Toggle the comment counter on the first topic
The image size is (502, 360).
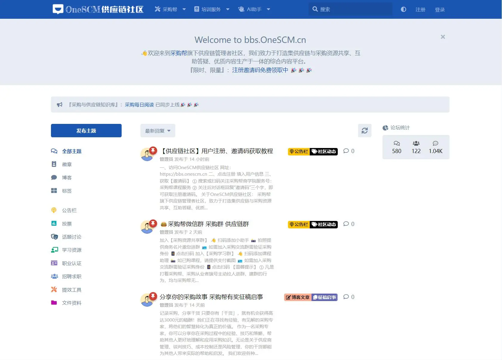click(348, 151)
